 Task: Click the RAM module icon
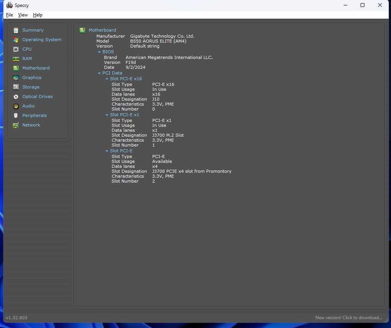[16, 59]
